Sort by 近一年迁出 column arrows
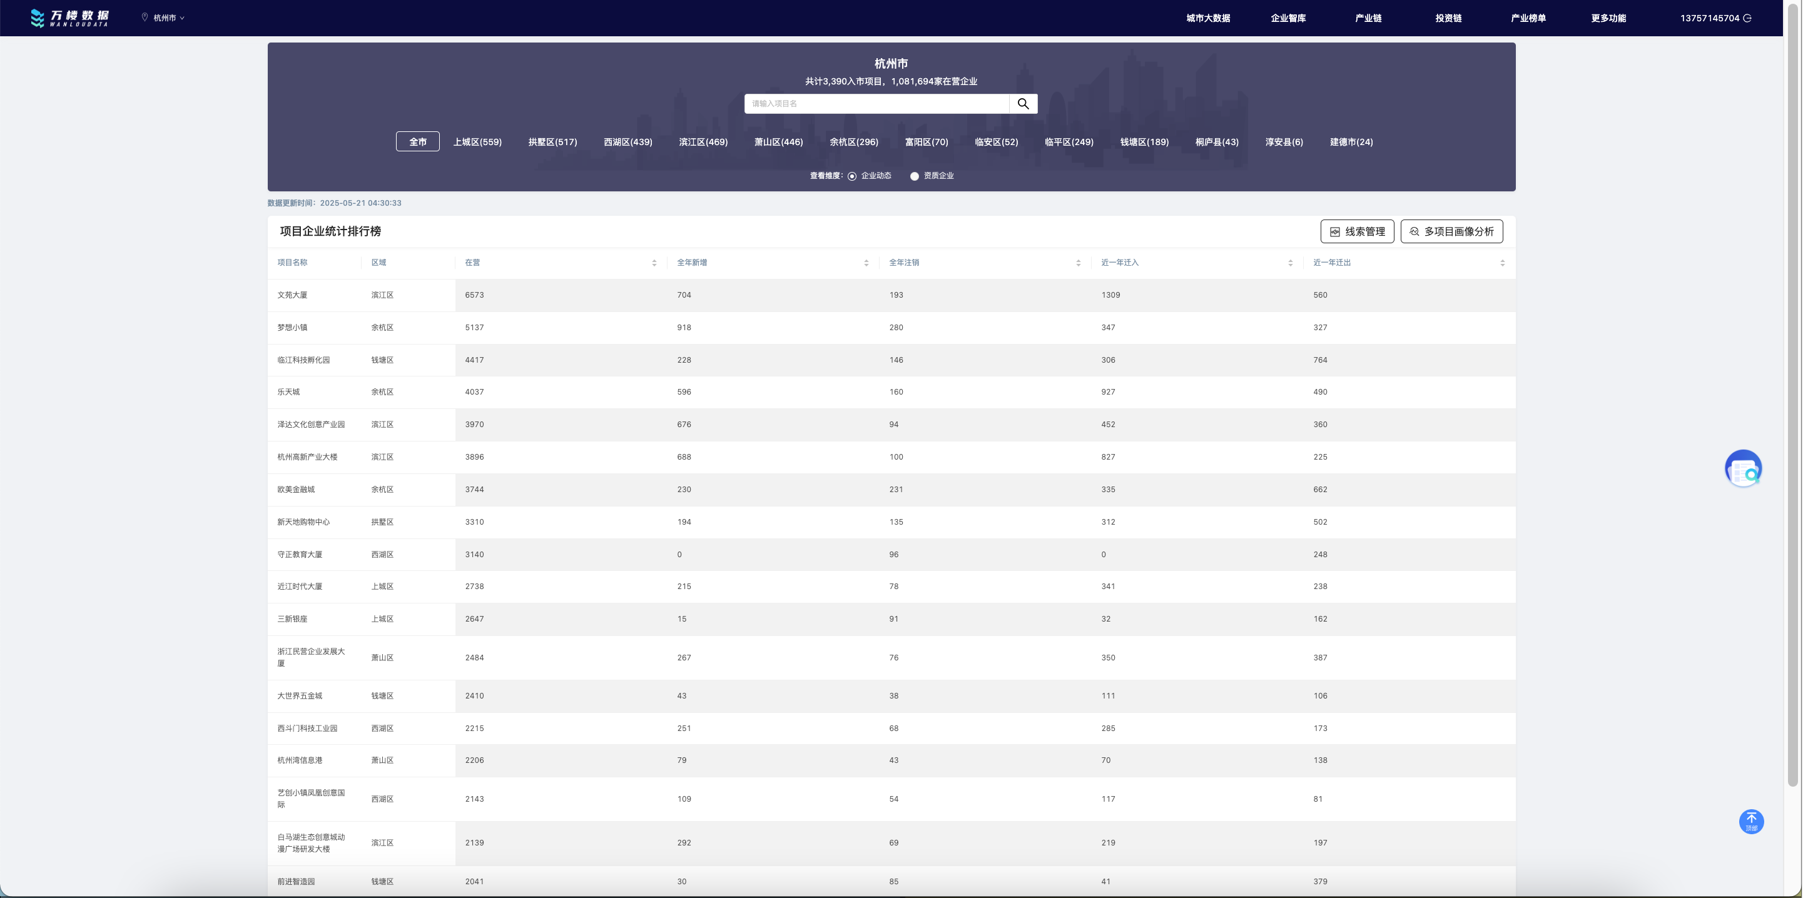 point(1502,263)
